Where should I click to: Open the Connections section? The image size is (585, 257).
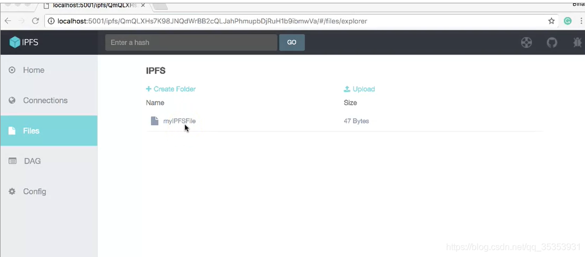coord(49,100)
